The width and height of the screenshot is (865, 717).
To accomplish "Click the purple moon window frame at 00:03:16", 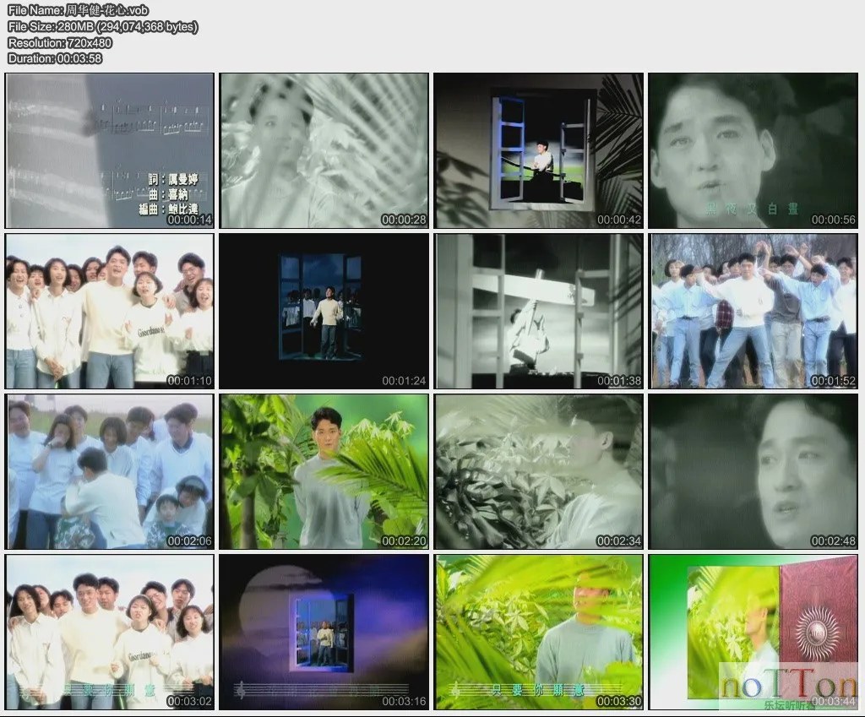I will pos(324,632).
